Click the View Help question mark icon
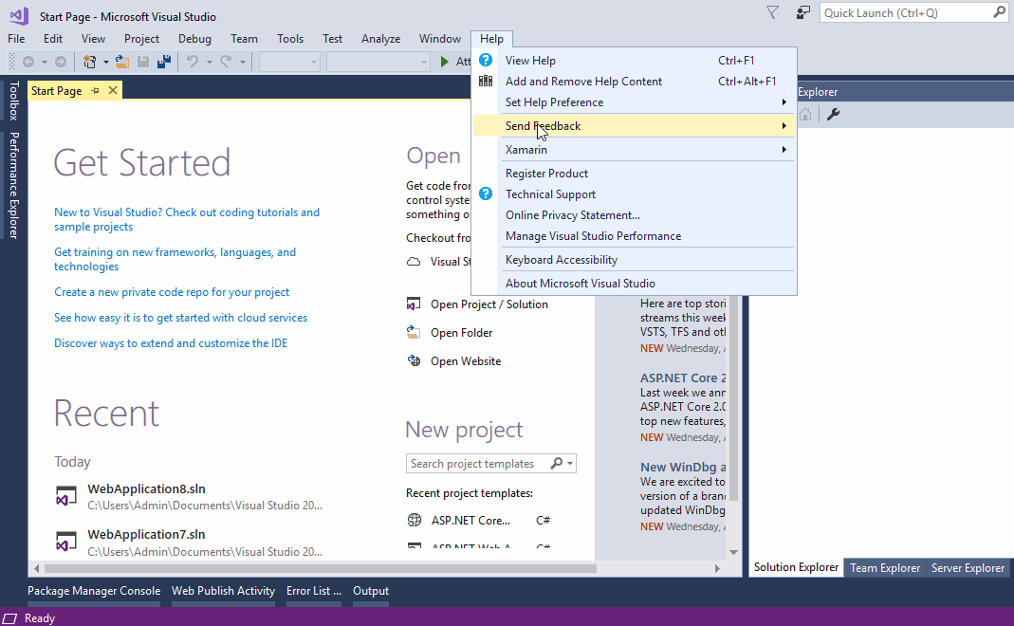 486,60
